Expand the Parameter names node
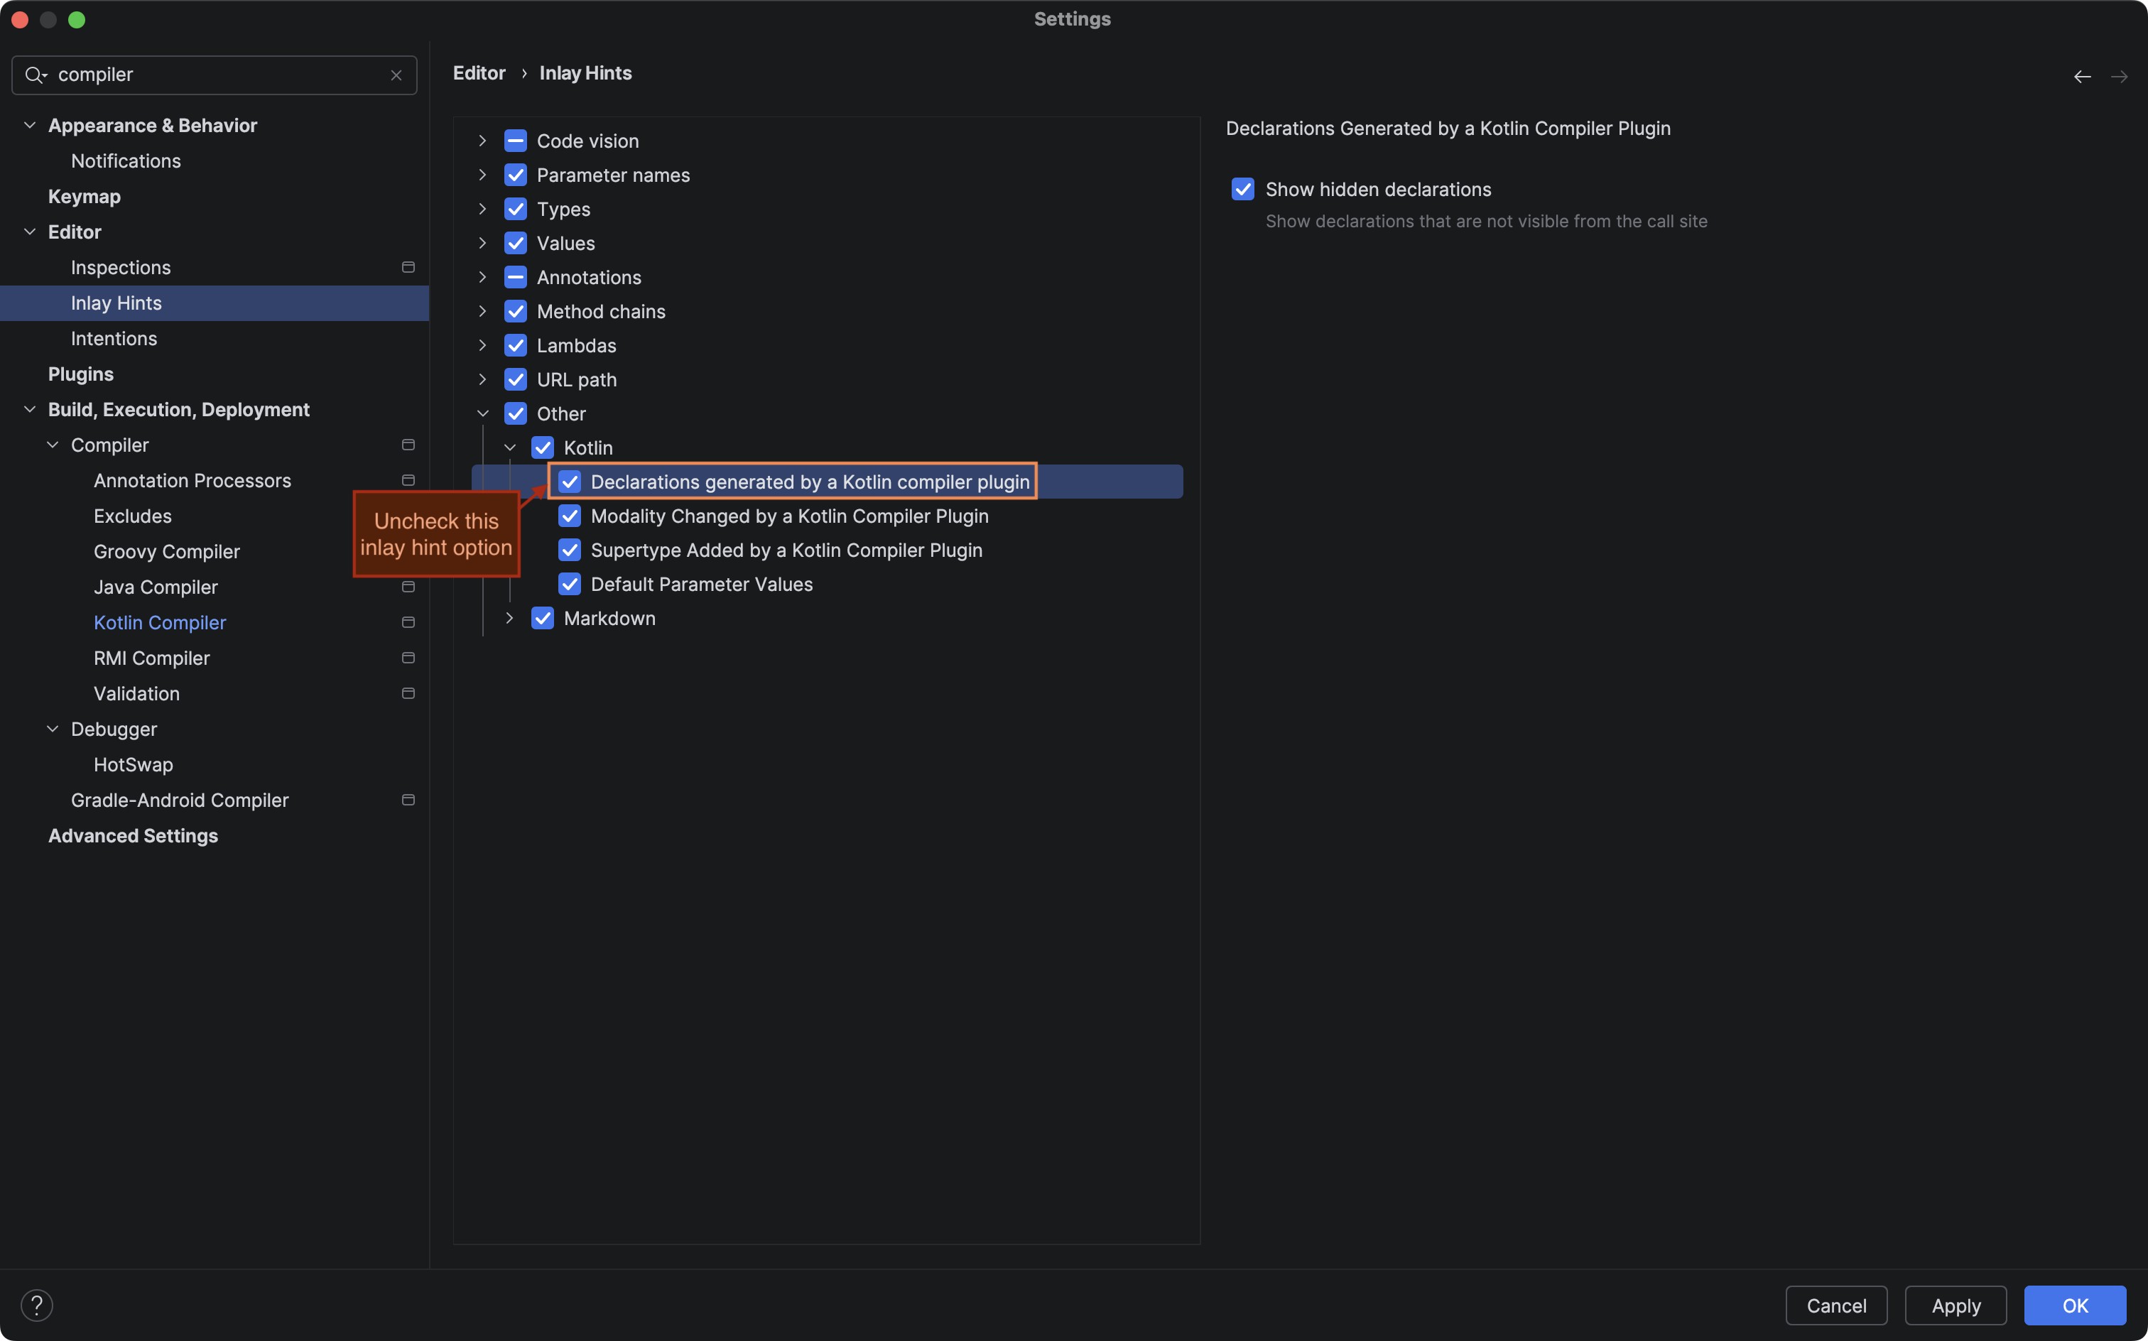Viewport: 2148px width, 1341px height. (x=482, y=175)
